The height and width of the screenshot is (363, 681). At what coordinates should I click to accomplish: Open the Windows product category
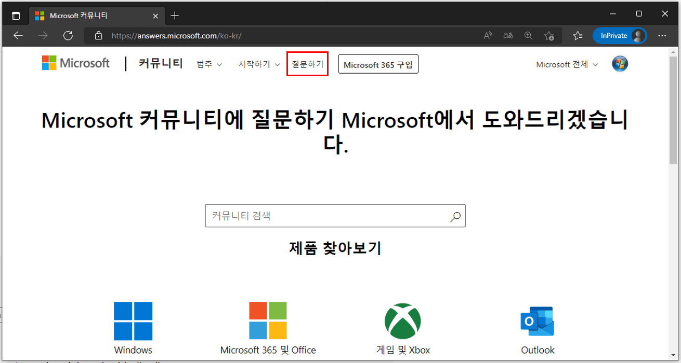click(x=133, y=328)
